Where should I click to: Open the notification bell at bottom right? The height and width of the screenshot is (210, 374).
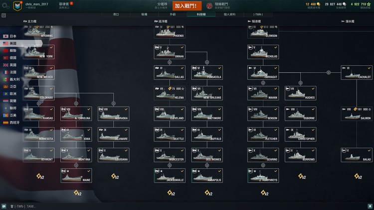[x=370, y=206]
